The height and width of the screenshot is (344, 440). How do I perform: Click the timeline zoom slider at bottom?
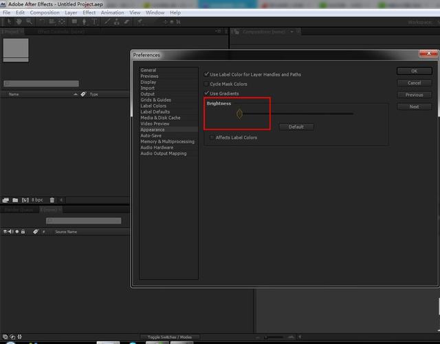tap(274, 337)
